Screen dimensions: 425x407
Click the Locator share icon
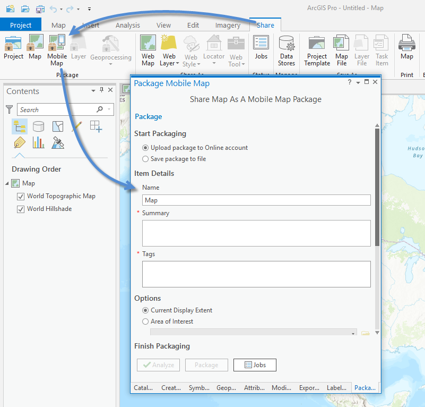click(x=214, y=43)
